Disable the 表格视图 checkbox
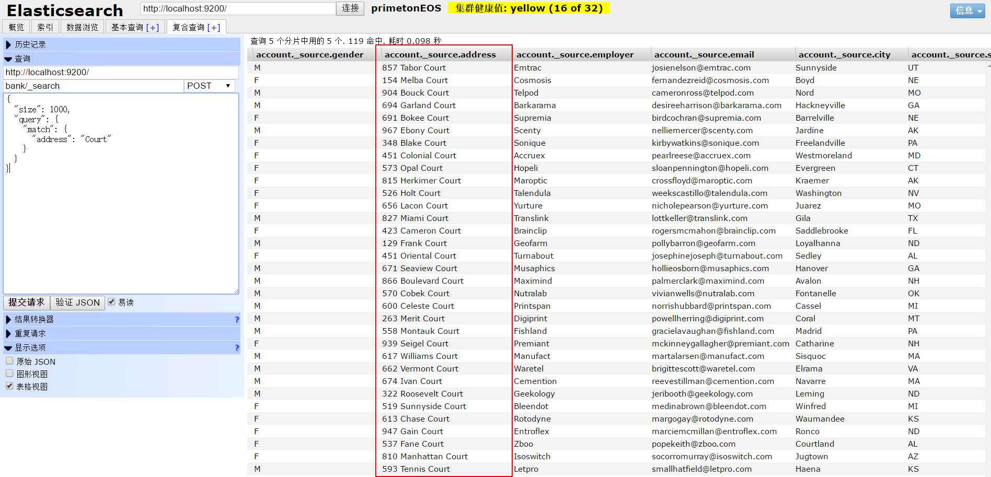 tap(9, 386)
